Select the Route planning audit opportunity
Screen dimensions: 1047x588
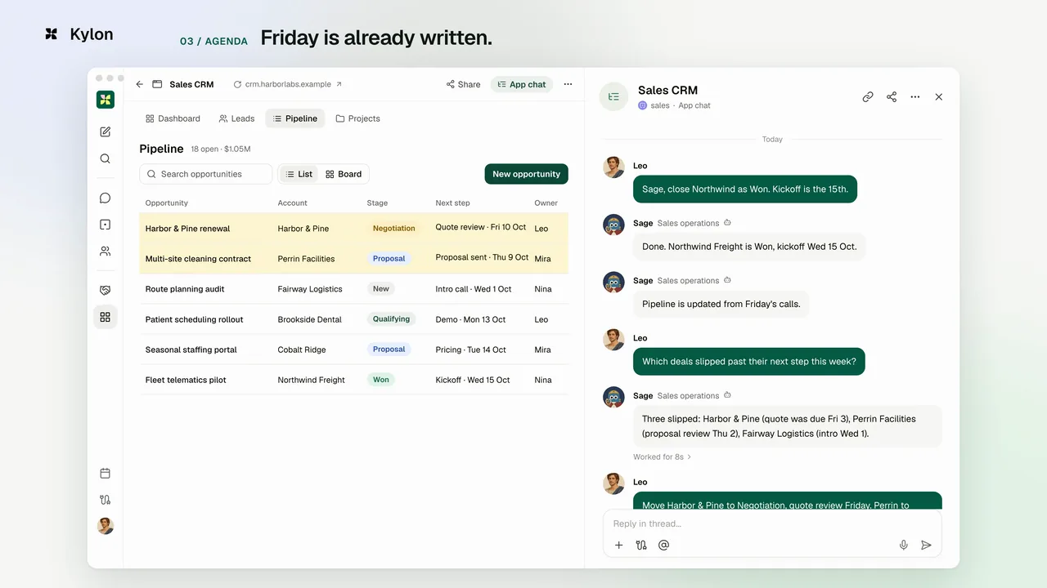tap(353, 289)
